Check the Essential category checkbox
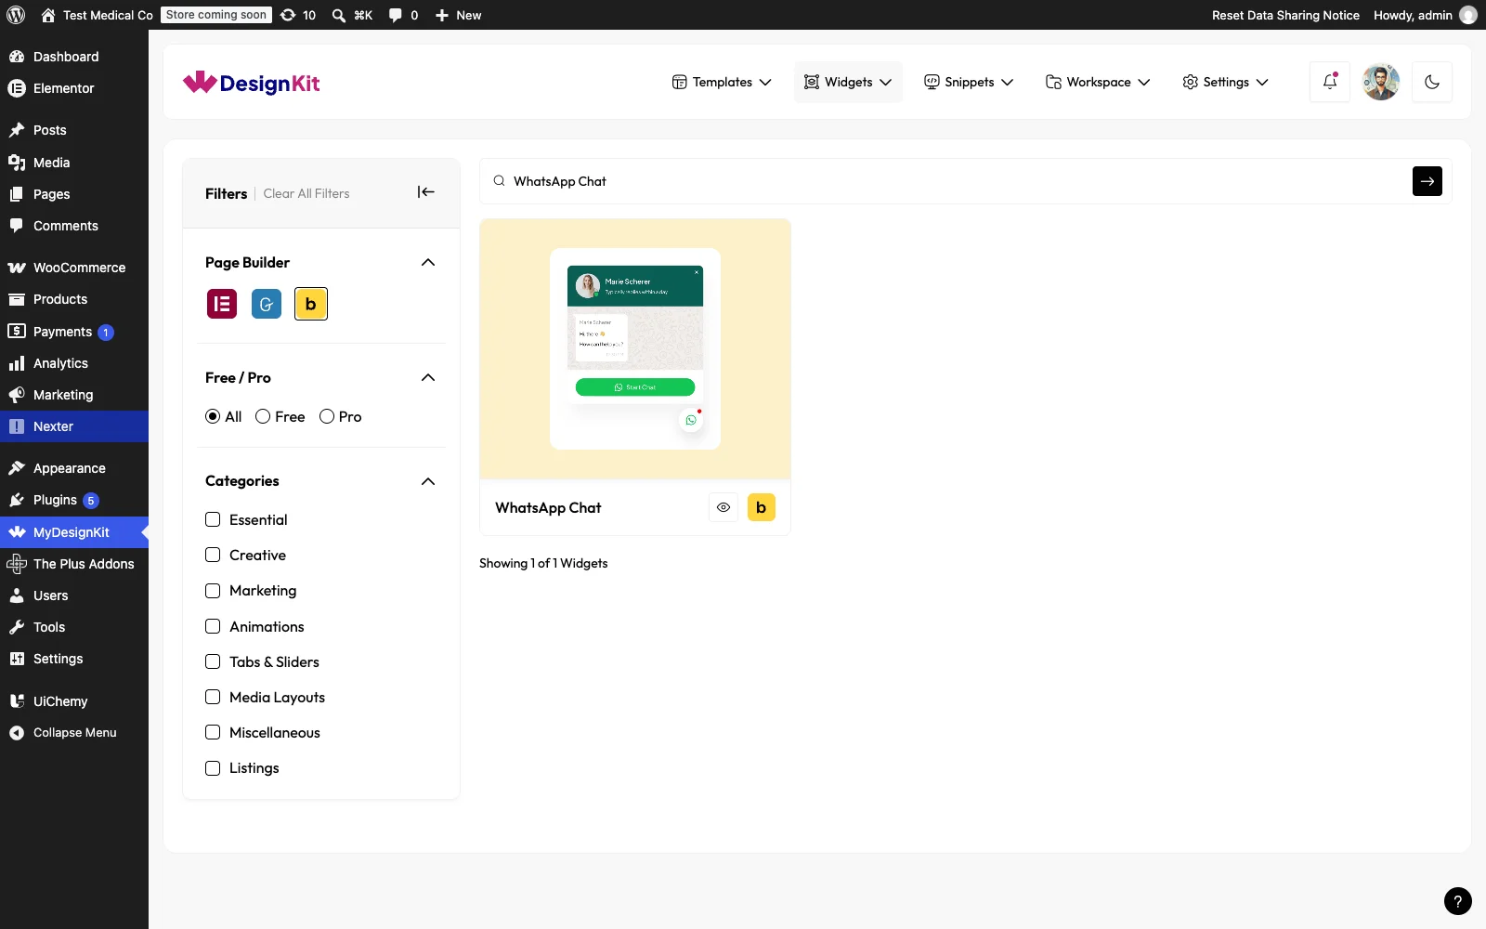 [x=213, y=519]
